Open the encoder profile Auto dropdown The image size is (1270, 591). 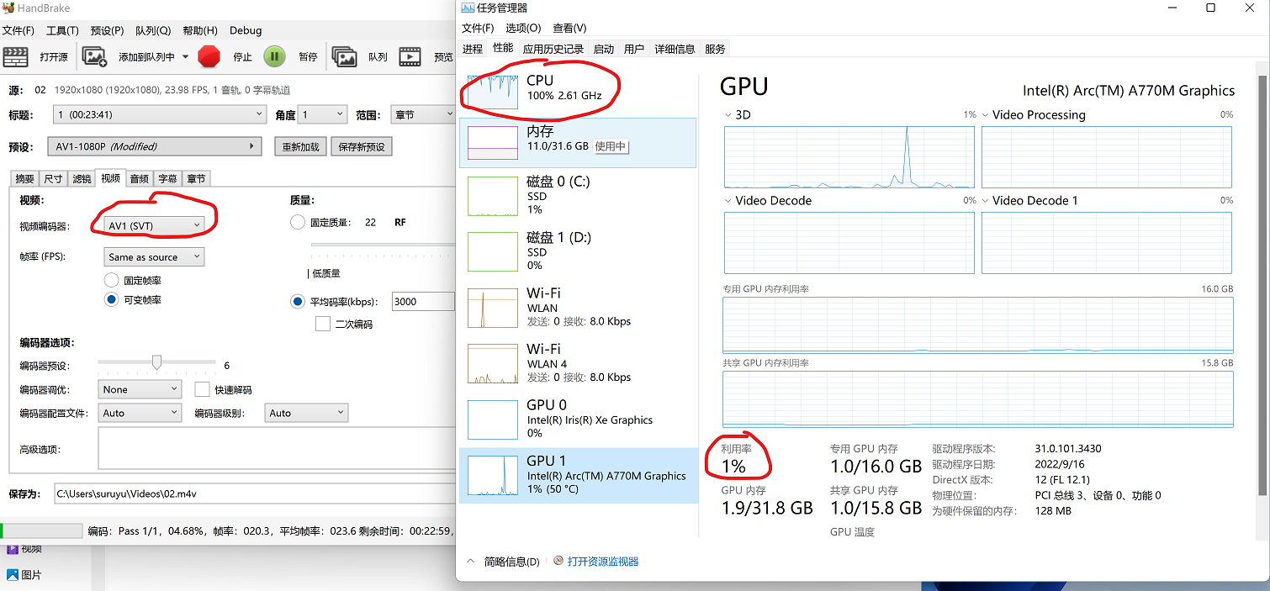[140, 413]
